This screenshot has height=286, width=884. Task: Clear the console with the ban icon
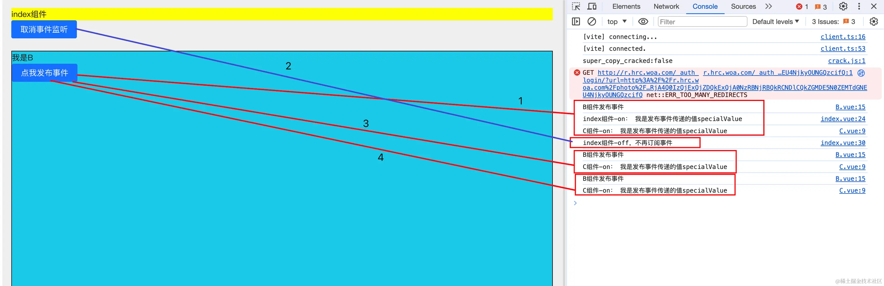point(592,22)
